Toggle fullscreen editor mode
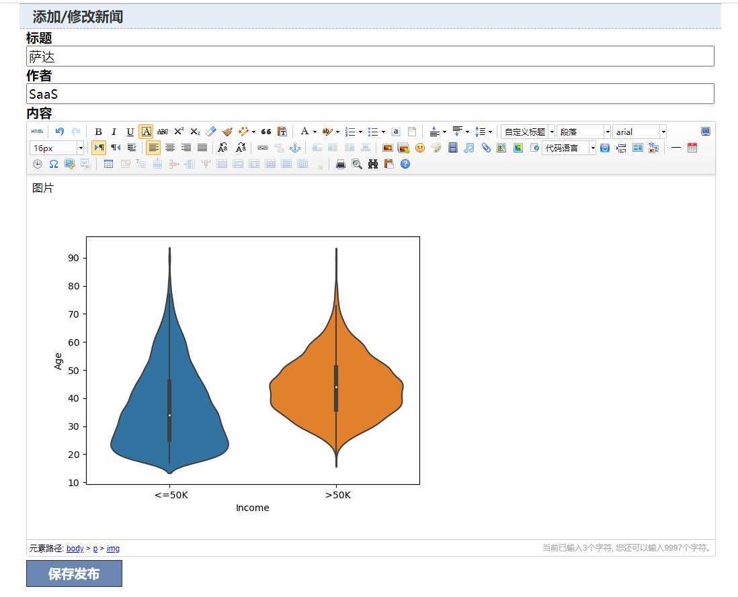Screen dimensions: 738x597 point(705,132)
